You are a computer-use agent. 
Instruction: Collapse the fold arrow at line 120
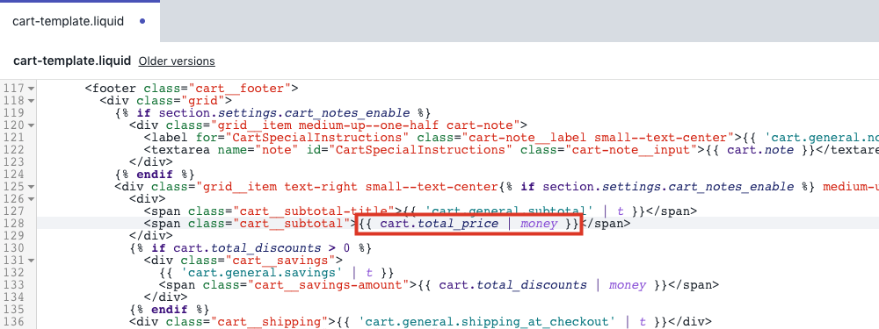[x=32, y=125]
